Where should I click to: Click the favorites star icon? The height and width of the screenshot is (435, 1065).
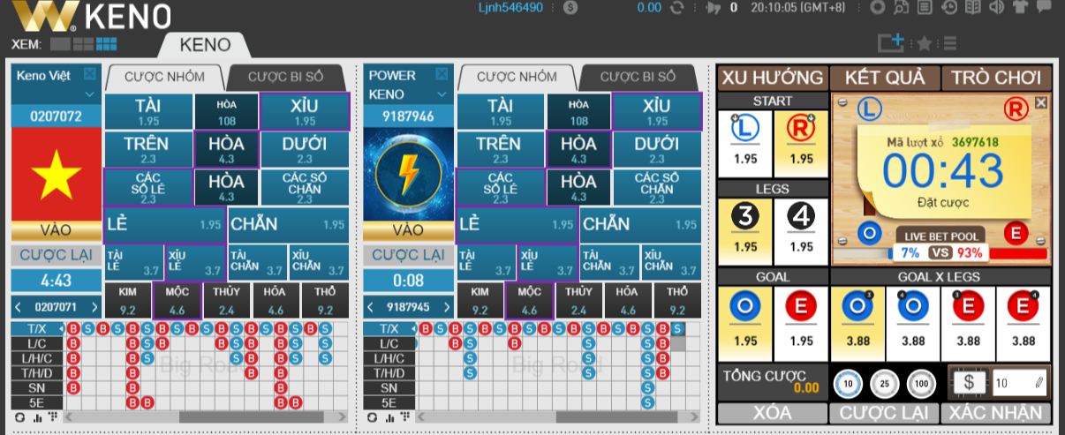(924, 43)
